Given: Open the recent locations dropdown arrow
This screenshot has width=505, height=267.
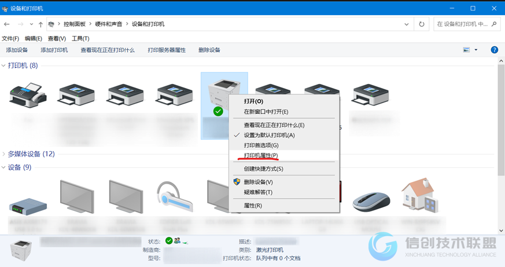Looking at the screenshot, I should click(x=31, y=24).
